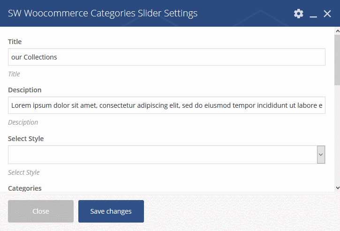Click the bold Select Style label

point(26,139)
